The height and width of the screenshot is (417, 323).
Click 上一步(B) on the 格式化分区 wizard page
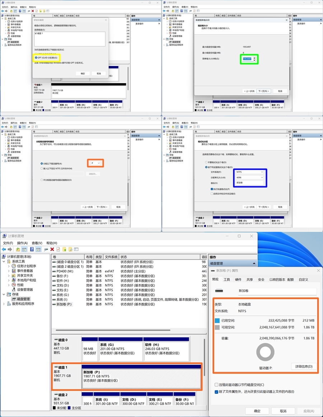(249, 207)
